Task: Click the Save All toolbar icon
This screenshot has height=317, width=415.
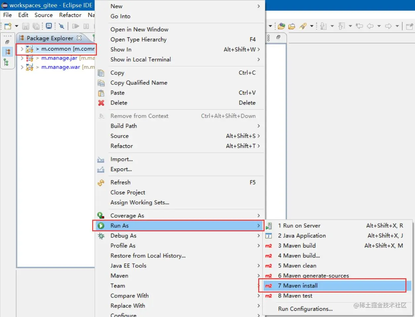Action: click(x=36, y=26)
